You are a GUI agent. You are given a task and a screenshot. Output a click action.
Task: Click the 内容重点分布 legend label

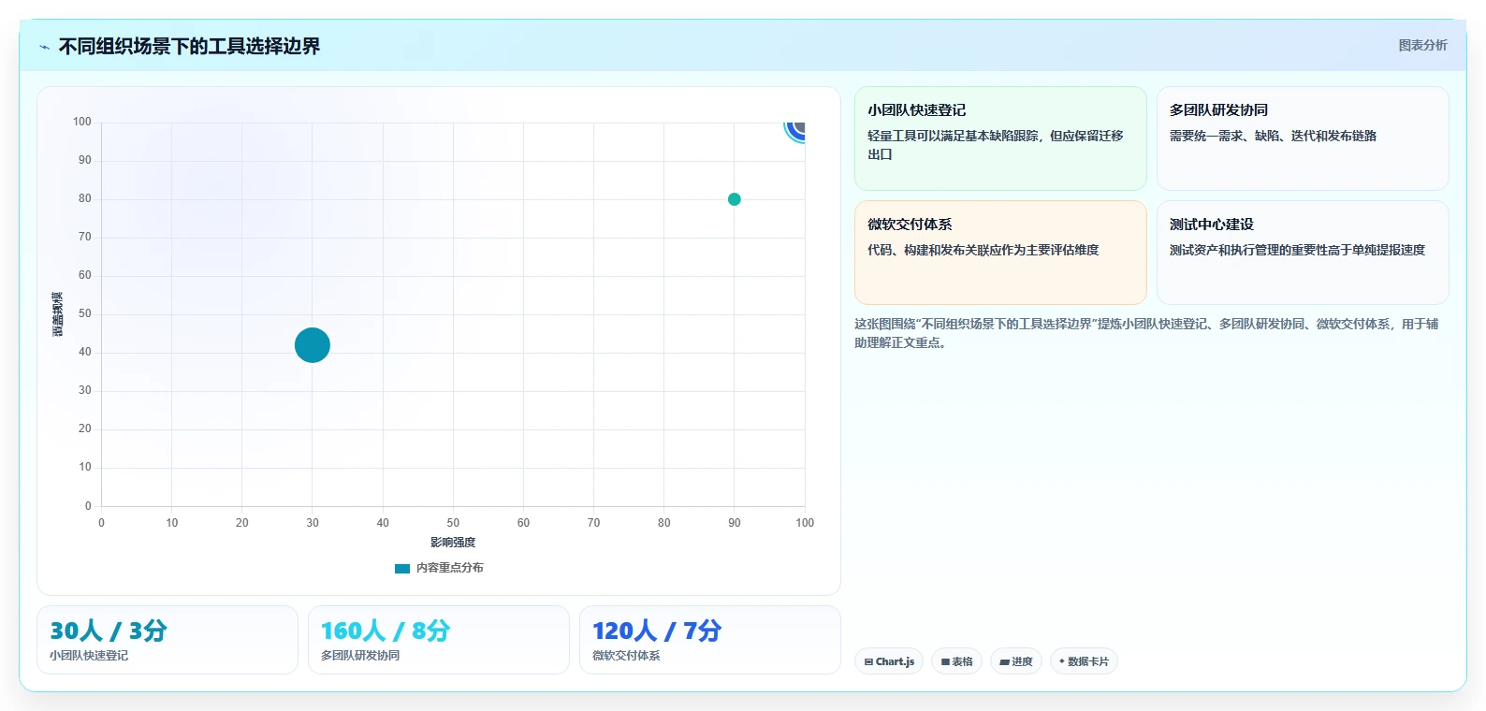[x=450, y=568]
